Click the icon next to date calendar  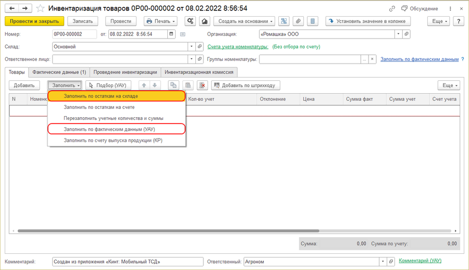183,34
